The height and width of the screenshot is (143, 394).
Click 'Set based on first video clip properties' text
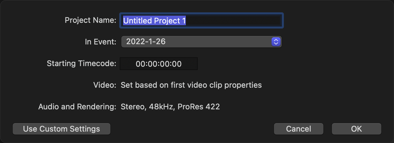pos(191,85)
